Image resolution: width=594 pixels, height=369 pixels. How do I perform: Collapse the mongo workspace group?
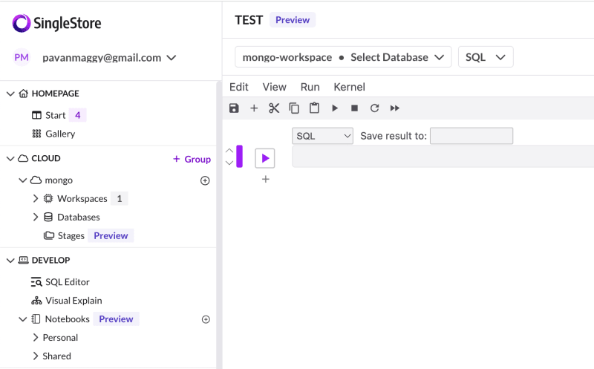[23, 180]
